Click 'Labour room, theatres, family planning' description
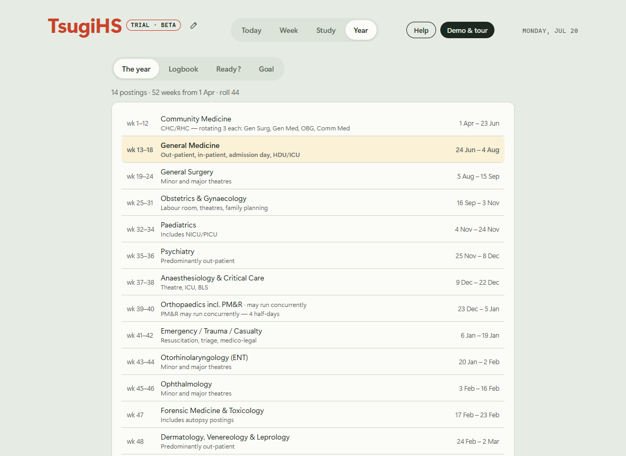Image resolution: width=626 pixels, height=456 pixels. pyautogui.click(x=214, y=208)
